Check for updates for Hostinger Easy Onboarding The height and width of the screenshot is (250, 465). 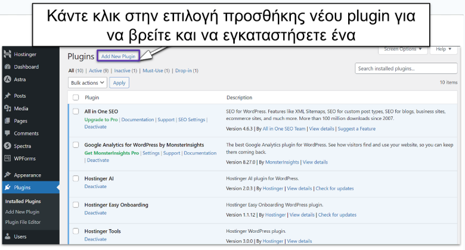tap(337, 215)
